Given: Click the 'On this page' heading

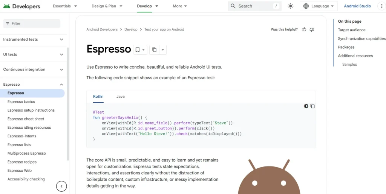Looking at the screenshot, I should pos(349,21).
